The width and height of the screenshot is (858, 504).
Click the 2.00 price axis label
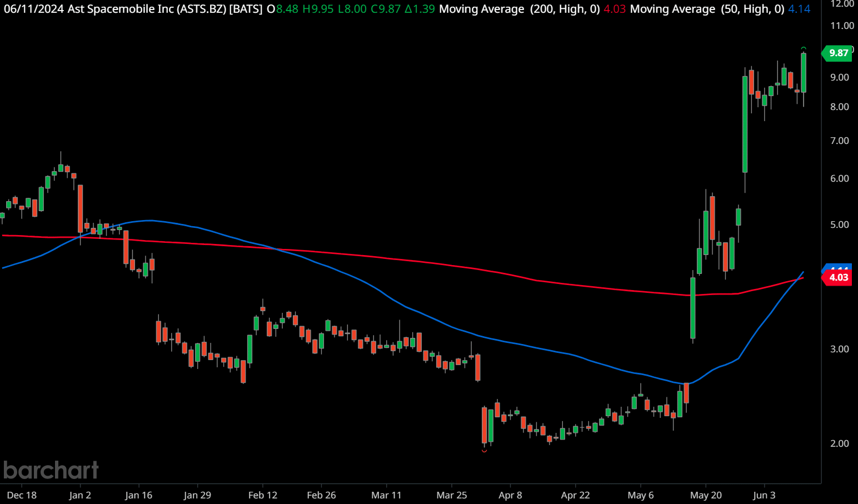point(840,443)
